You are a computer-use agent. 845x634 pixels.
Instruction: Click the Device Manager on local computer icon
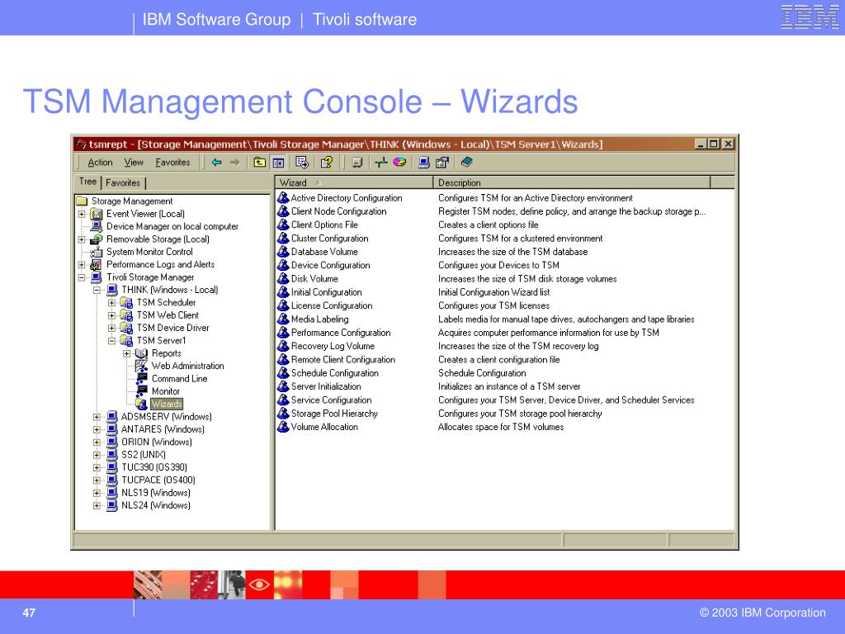pyautogui.click(x=97, y=226)
